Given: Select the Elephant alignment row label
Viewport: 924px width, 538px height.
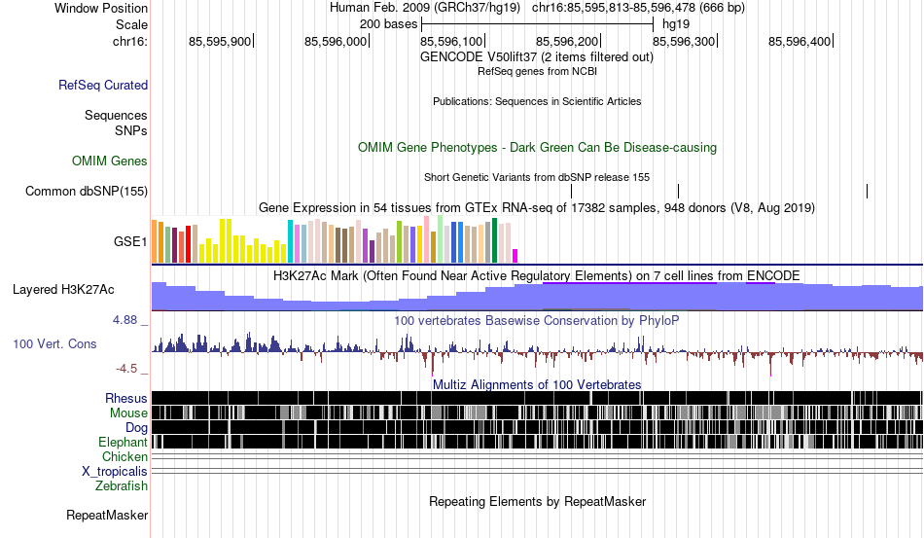Looking at the screenshot, I should 123,442.
